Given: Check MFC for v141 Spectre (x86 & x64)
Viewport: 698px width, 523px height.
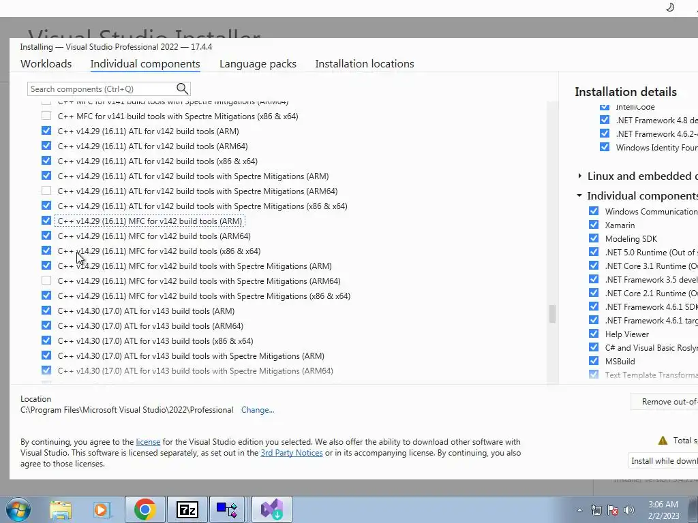Looking at the screenshot, I should (46, 116).
